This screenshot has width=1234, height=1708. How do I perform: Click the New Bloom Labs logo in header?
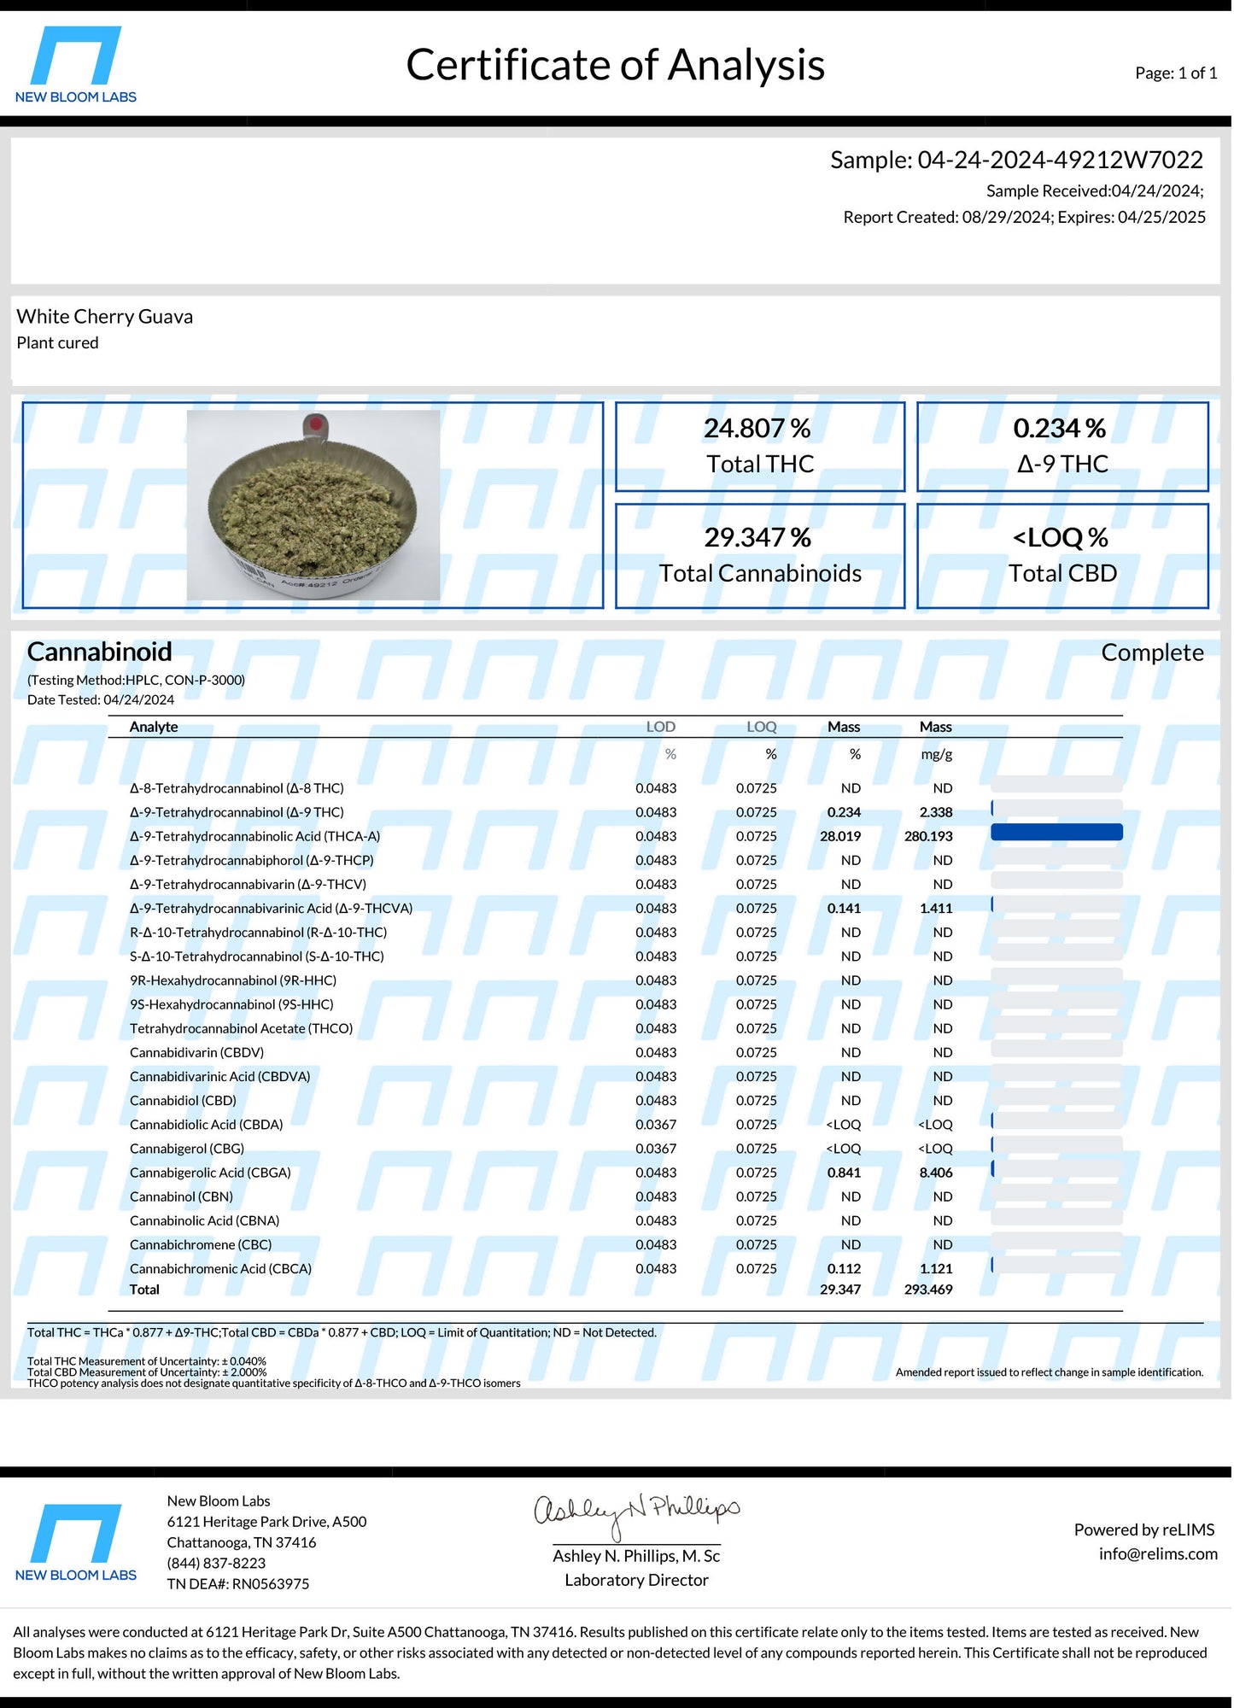click(x=75, y=65)
